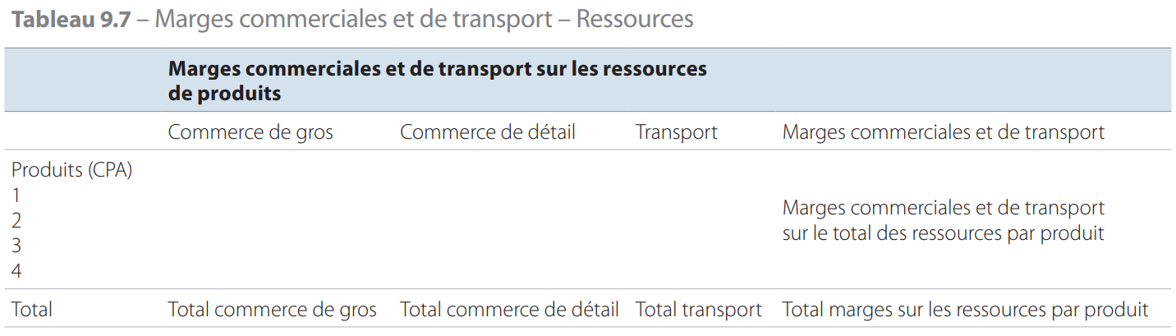Select the Marges commerciales et de transport column header
Viewport: 1176px width, 336px height.
click(x=944, y=132)
